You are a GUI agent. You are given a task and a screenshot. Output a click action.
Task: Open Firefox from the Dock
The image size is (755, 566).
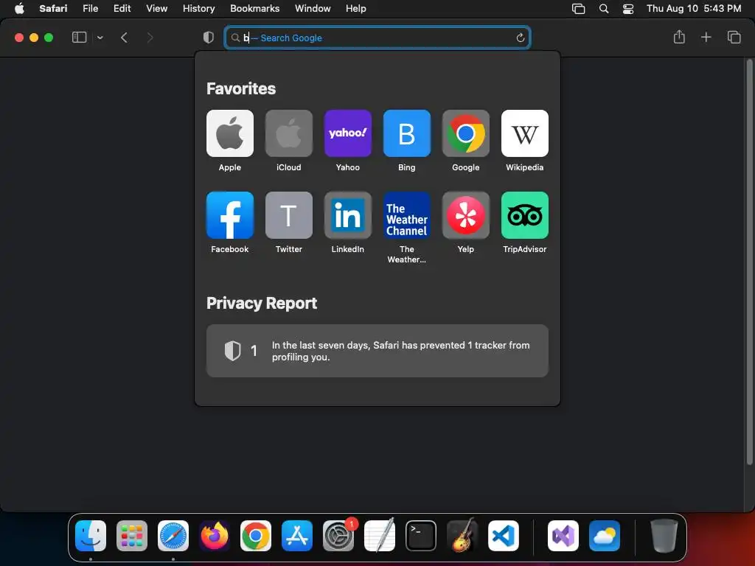(x=215, y=536)
